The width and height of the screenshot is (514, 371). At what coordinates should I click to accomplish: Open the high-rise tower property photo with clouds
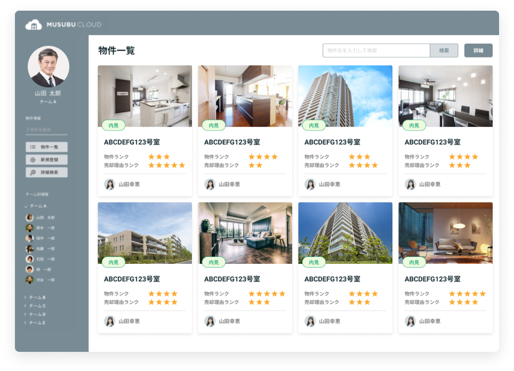pyautogui.click(x=345, y=96)
